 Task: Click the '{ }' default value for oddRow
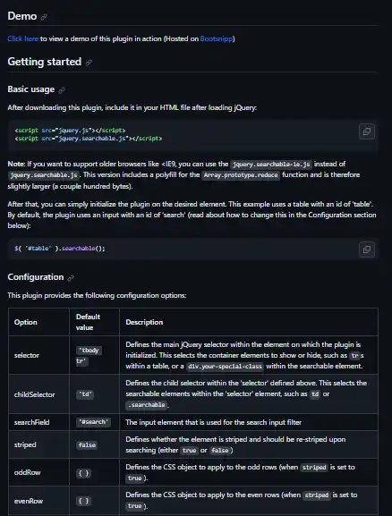(83, 473)
